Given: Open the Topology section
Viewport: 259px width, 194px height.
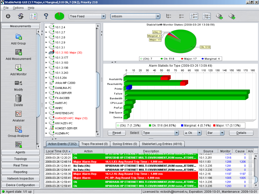Looking at the screenshot, I should coord(20,159).
